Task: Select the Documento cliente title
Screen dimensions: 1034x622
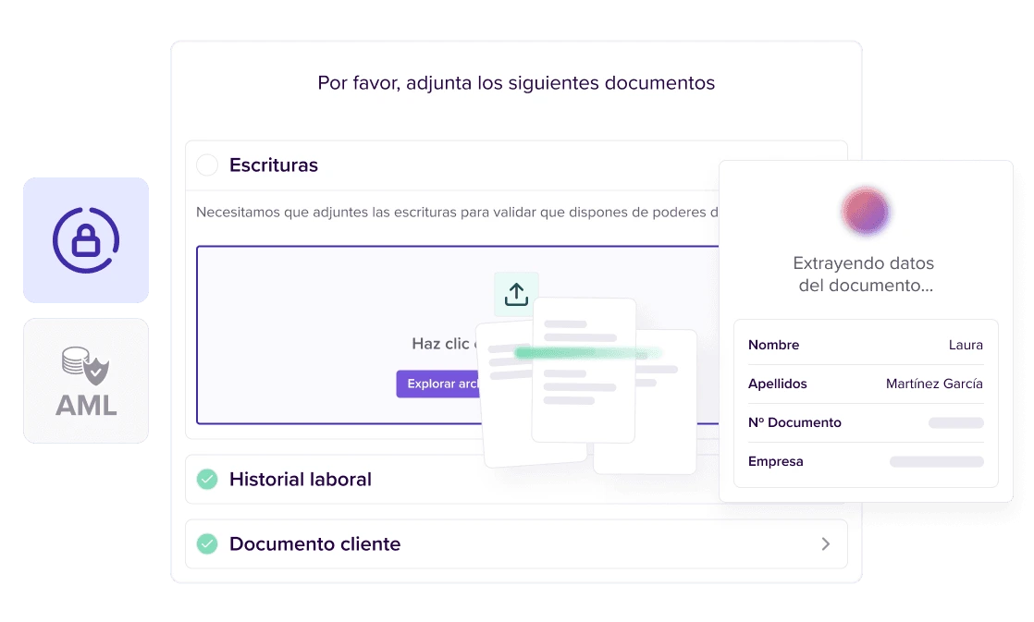Action: pos(314,543)
